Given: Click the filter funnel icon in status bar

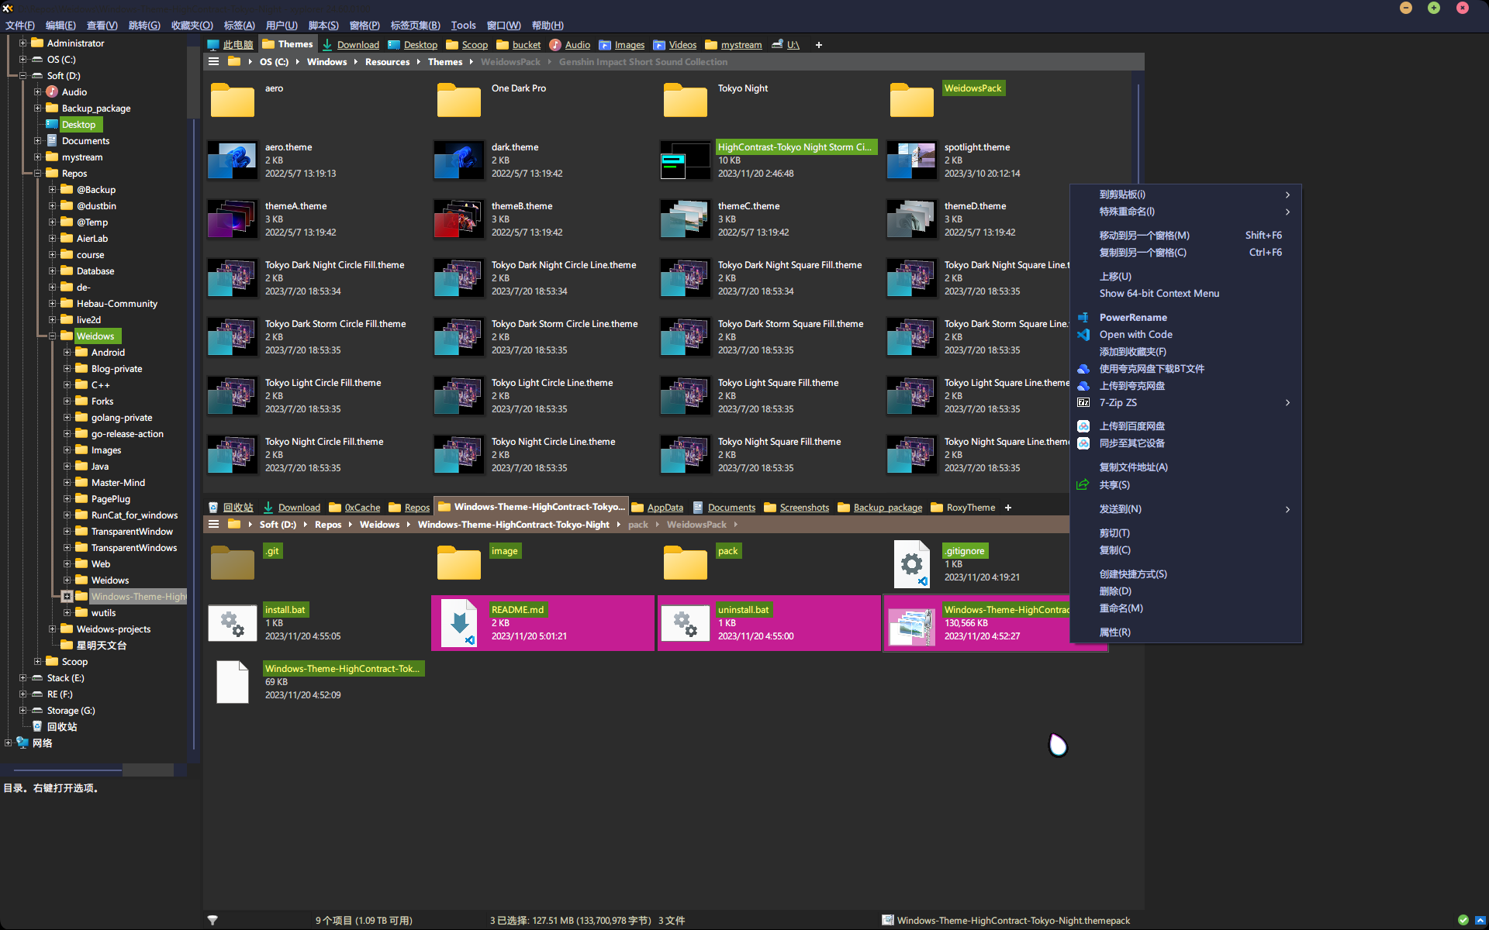Looking at the screenshot, I should coord(212,920).
